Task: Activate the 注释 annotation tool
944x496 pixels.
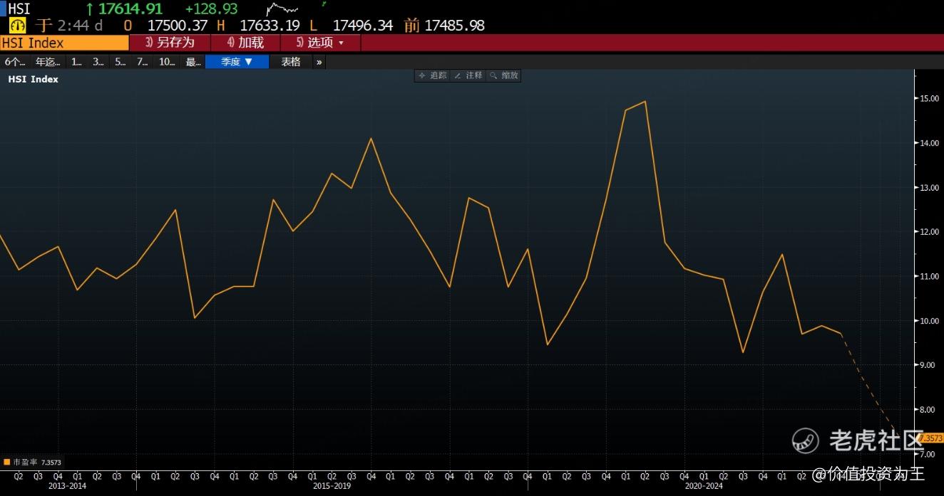Action: click(x=468, y=75)
